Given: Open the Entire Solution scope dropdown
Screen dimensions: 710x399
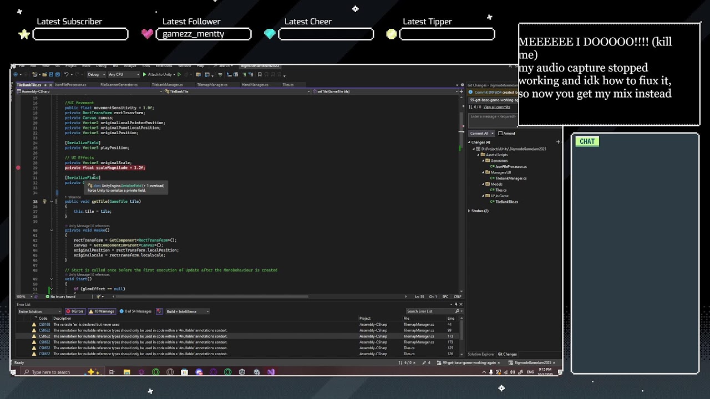Looking at the screenshot, I should (x=40, y=311).
